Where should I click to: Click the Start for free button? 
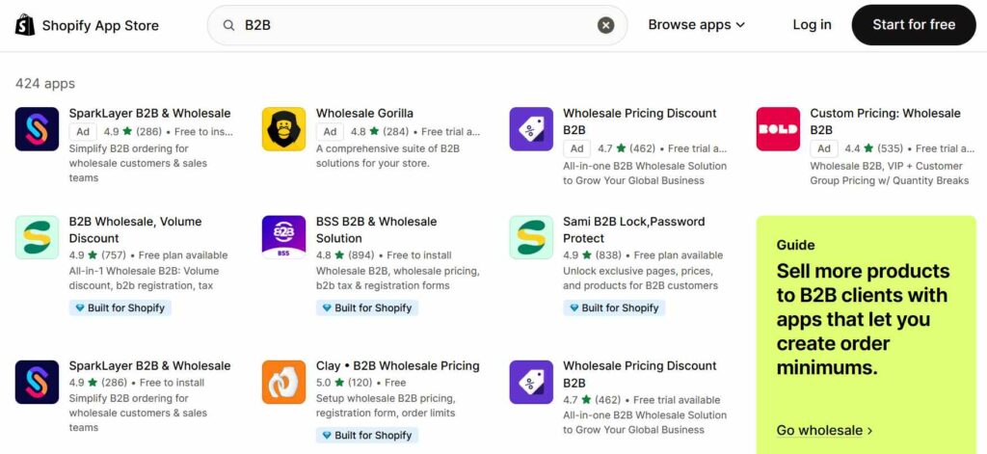click(x=914, y=25)
